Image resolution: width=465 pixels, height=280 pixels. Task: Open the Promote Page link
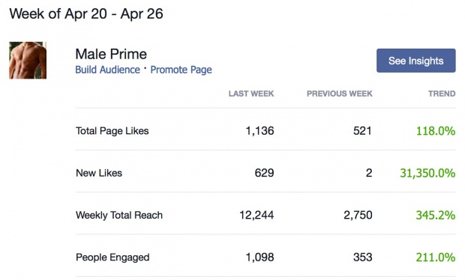(x=181, y=70)
